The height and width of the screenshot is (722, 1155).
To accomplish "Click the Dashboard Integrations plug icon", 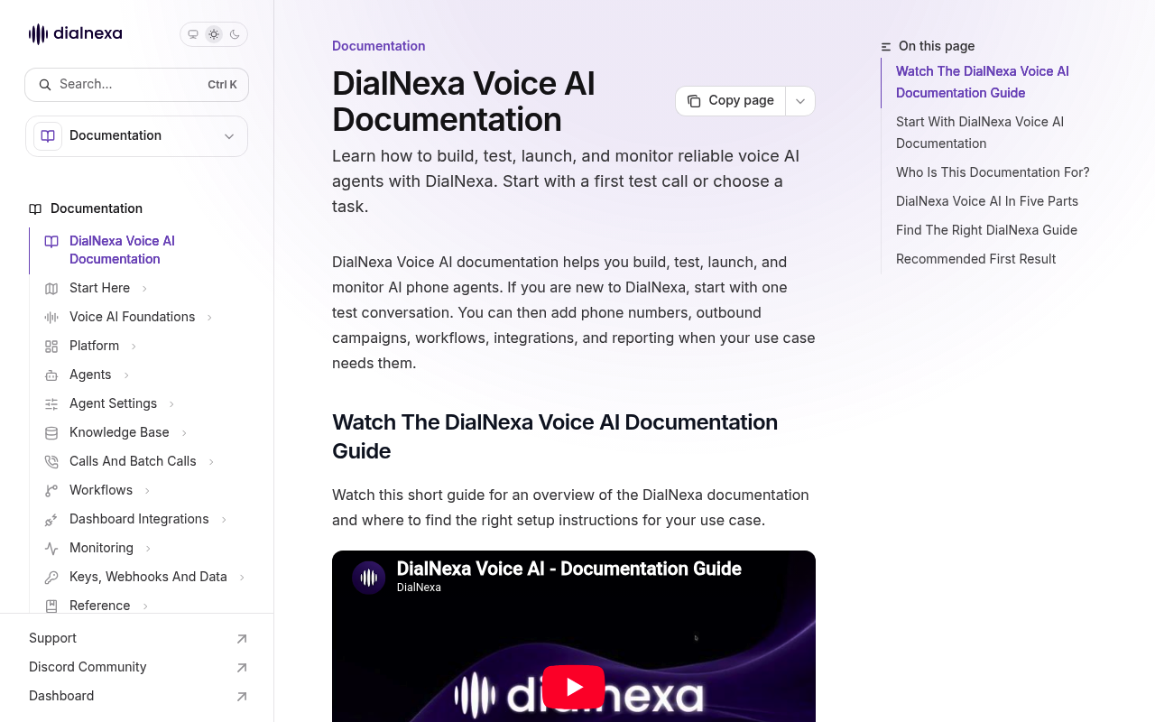I will tap(51, 519).
